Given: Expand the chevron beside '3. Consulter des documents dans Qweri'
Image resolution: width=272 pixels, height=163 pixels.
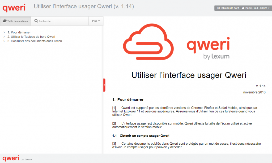Looking at the screenshot, I should pos(4,41).
